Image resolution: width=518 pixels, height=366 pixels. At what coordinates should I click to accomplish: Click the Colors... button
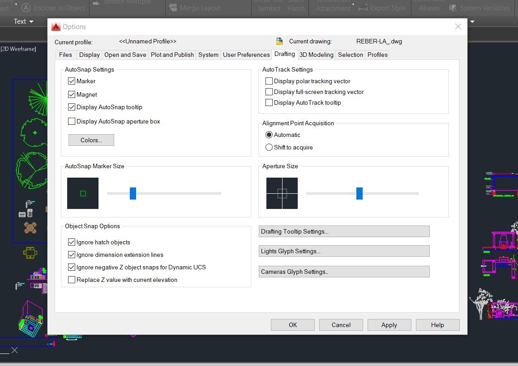click(x=91, y=140)
